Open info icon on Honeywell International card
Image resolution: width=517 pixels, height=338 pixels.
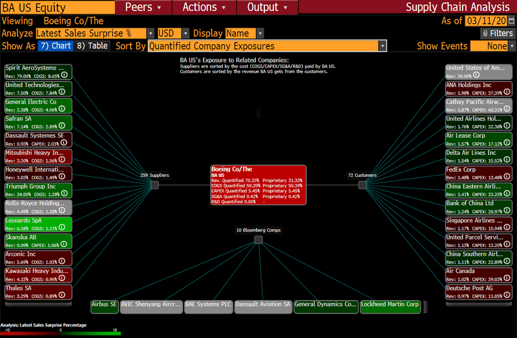click(62, 176)
